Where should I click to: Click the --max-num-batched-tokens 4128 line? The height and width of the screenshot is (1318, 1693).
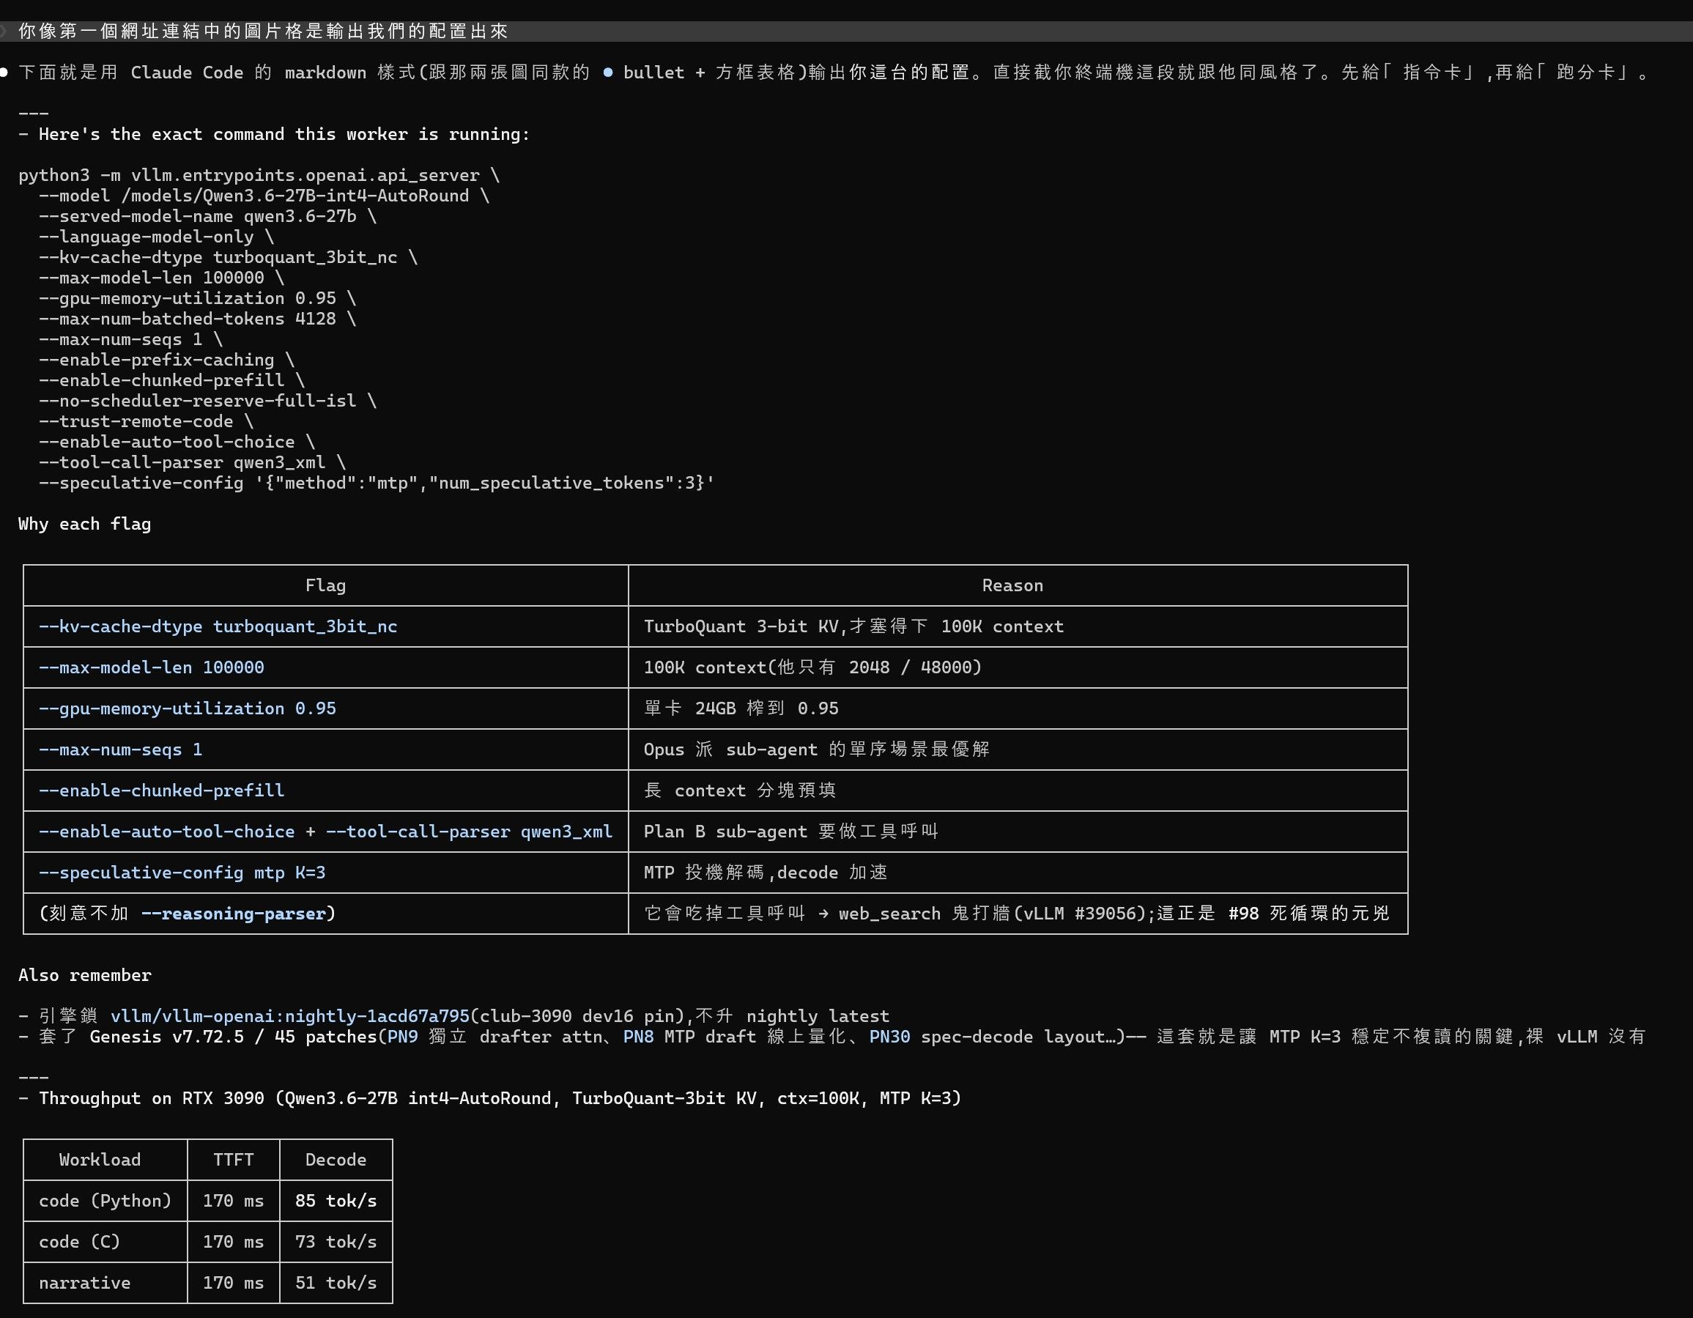[198, 319]
